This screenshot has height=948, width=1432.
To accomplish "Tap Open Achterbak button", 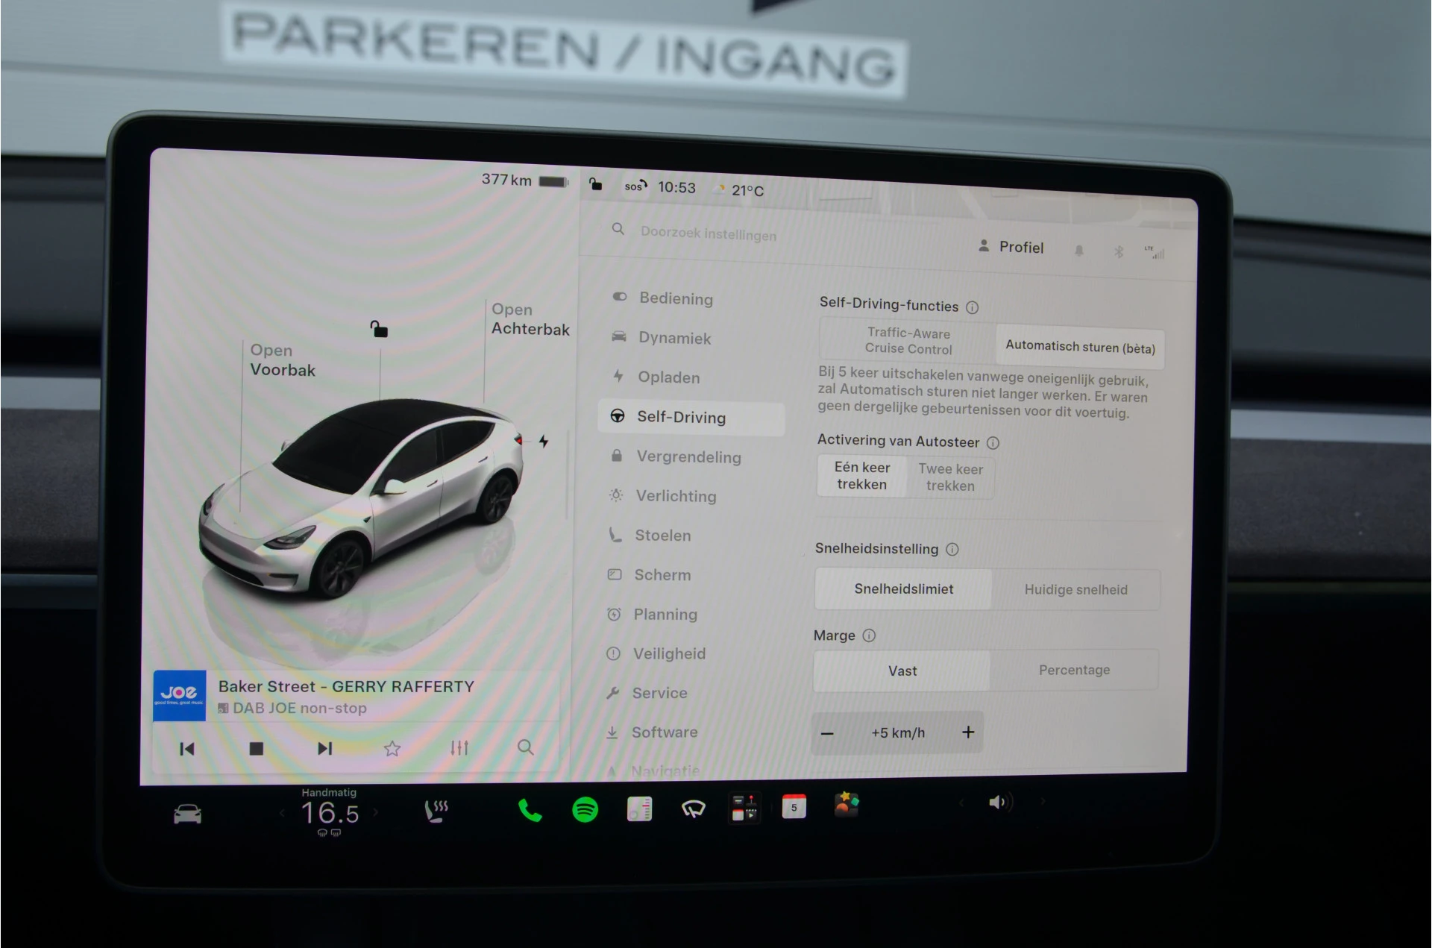I will pos(530,319).
